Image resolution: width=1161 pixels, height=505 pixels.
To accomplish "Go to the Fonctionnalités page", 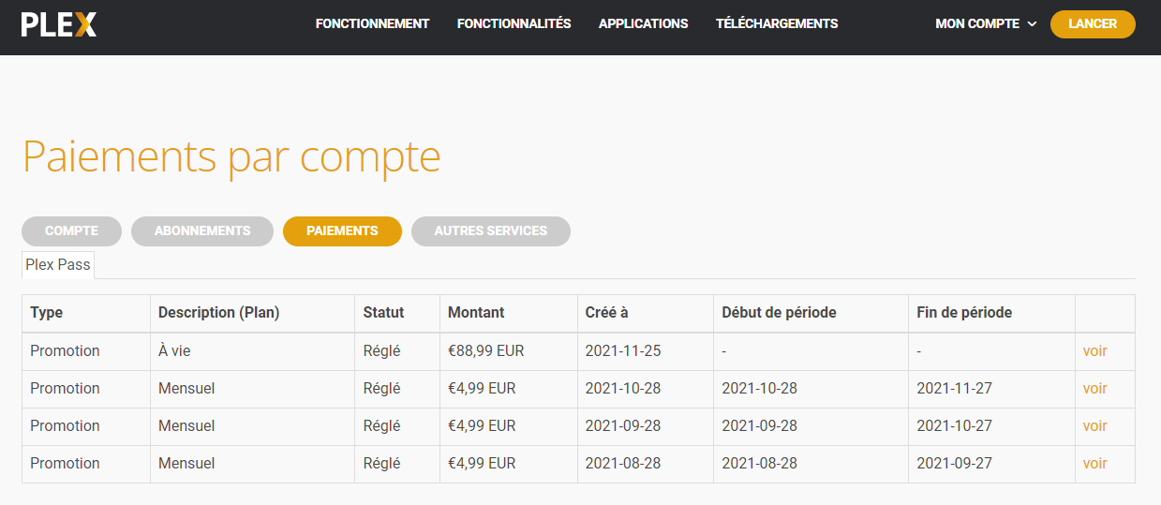I will (x=514, y=24).
